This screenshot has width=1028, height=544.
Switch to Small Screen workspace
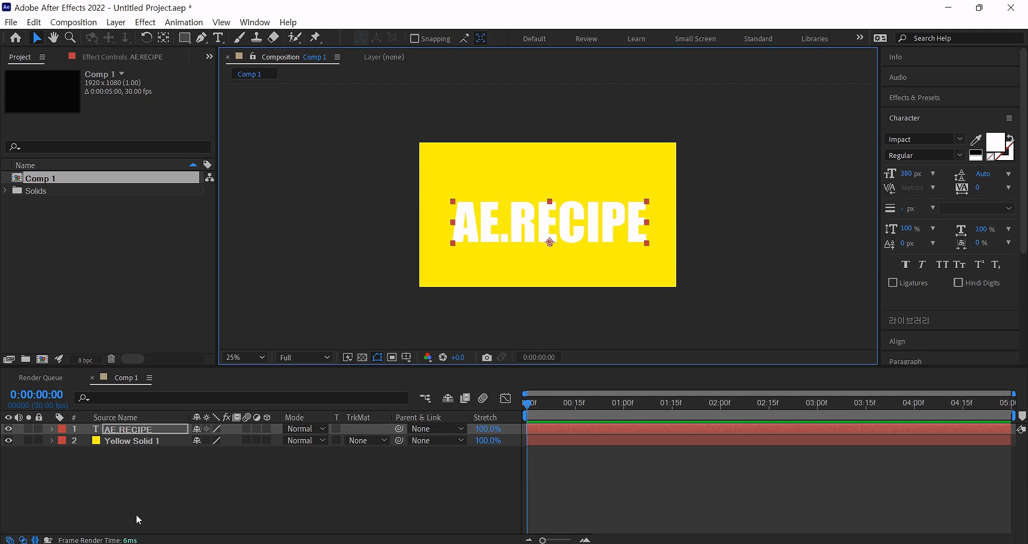tap(695, 39)
